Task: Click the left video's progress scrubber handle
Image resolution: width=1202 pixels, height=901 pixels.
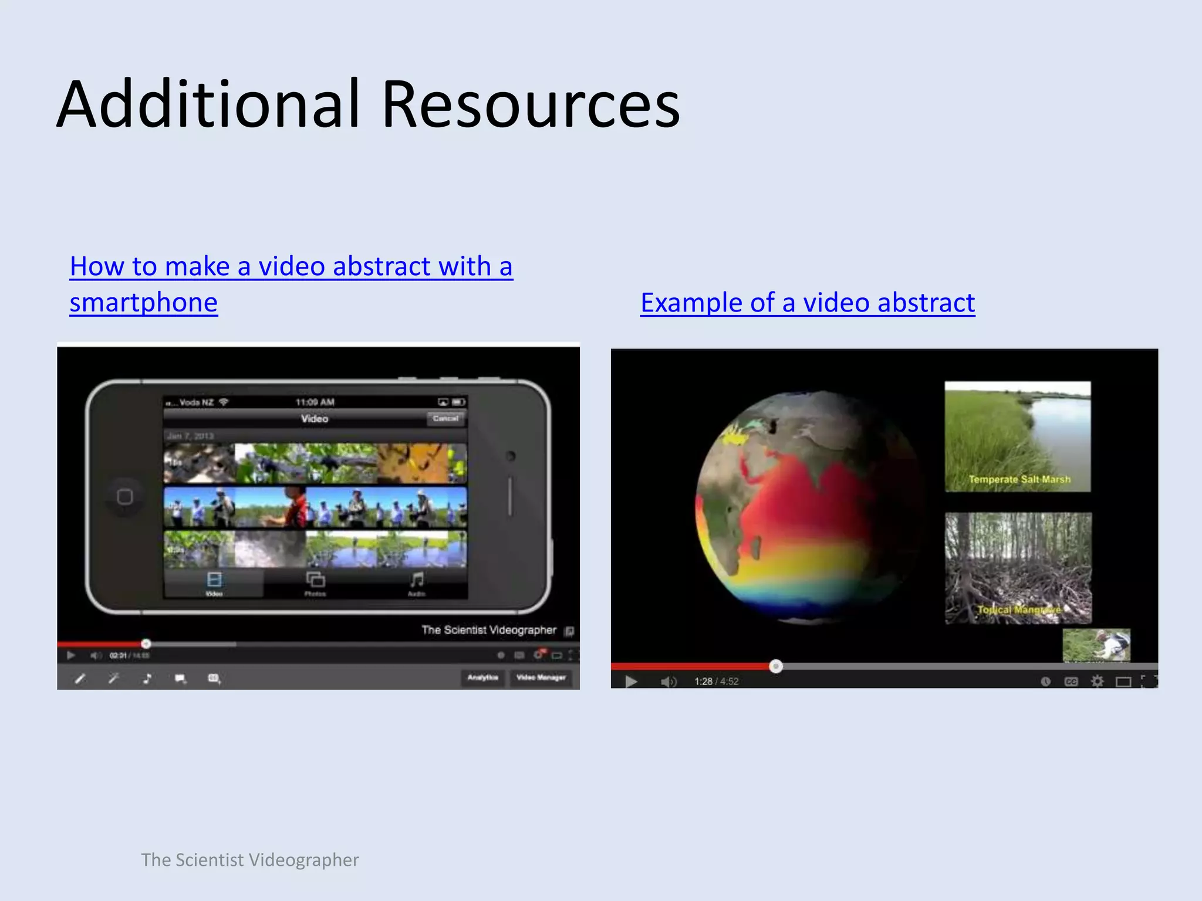Action: [x=146, y=644]
